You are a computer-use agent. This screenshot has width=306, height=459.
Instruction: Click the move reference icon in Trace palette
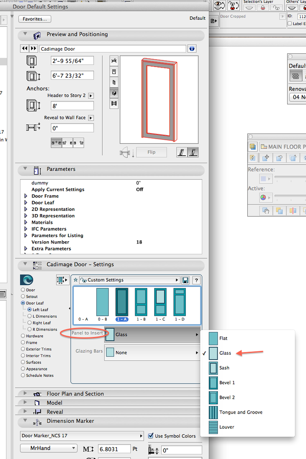coord(266,158)
